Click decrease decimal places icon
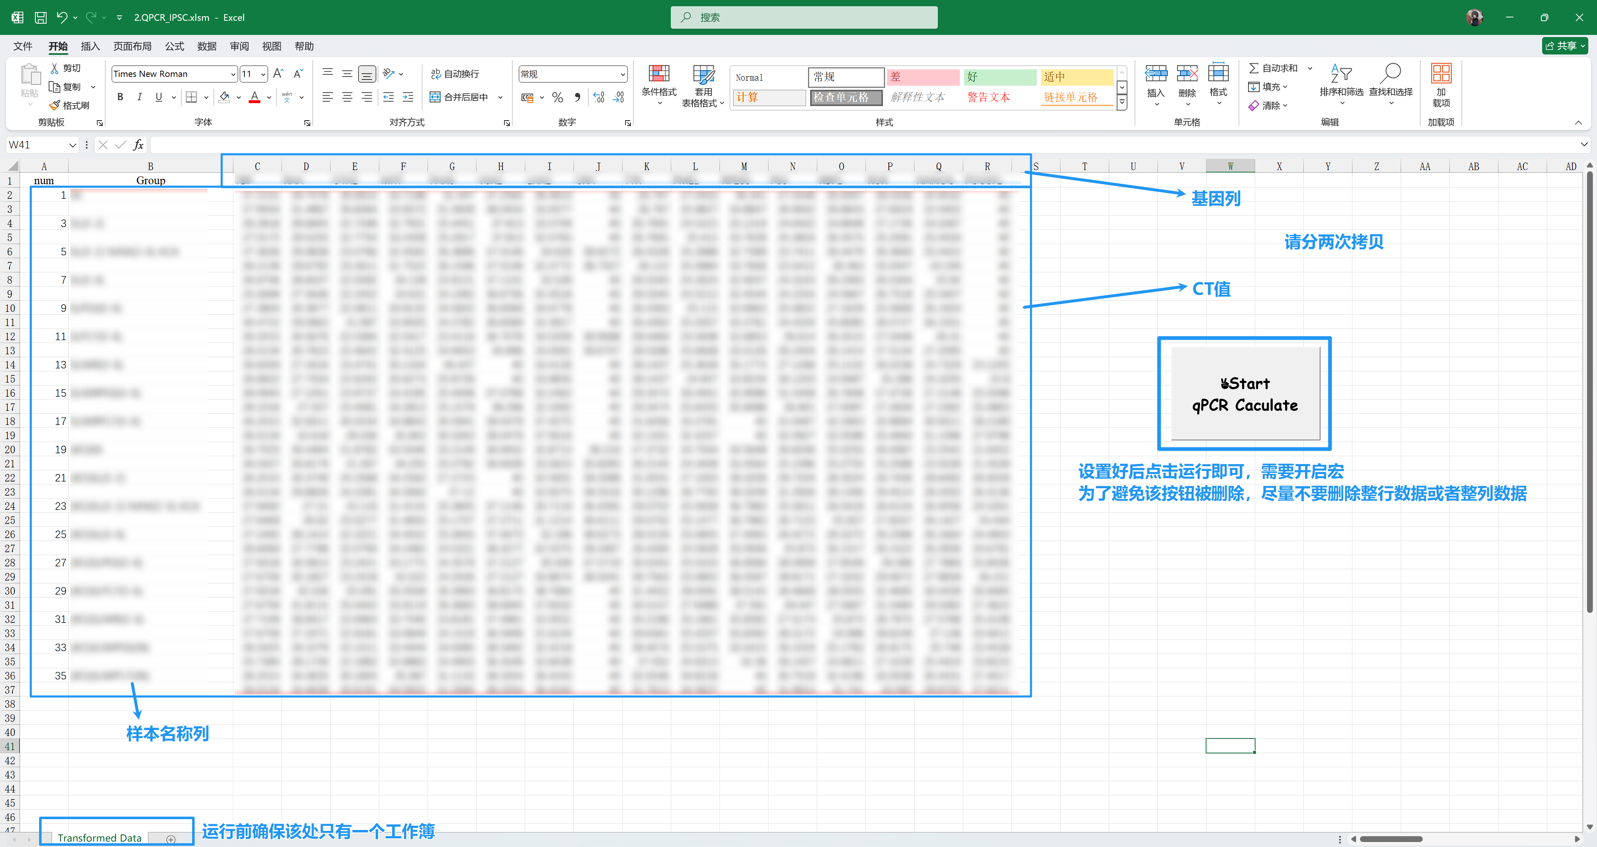The width and height of the screenshot is (1597, 847). click(619, 97)
